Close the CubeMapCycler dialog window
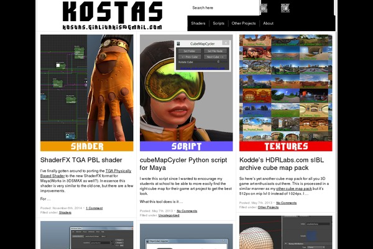Viewport: 373px width, 249px height. pyautogui.click(x=226, y=43)
